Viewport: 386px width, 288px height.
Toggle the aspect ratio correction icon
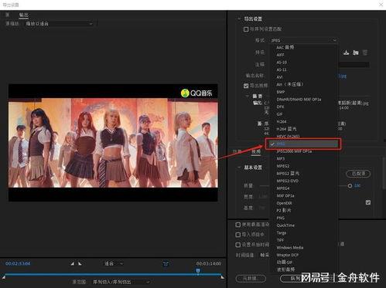tap(166, 264)
